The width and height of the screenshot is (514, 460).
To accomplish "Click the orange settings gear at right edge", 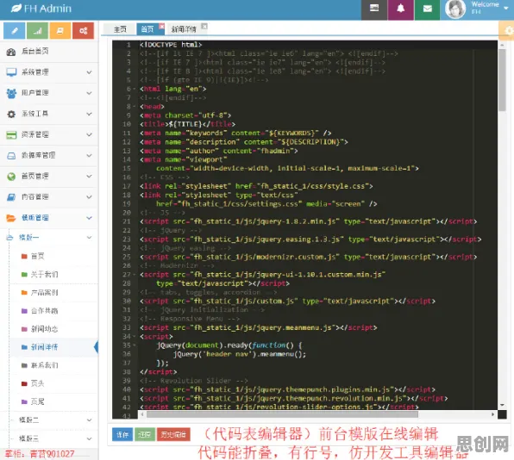I will tap(508, 31).
